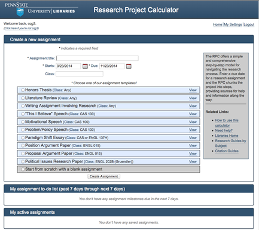
Task: Select the Literature Review radio button
Action: [x=23, y=98]
